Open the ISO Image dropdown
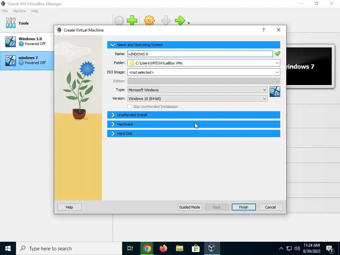Viewport: 340px width, 255px height. [x=277, y=72]
